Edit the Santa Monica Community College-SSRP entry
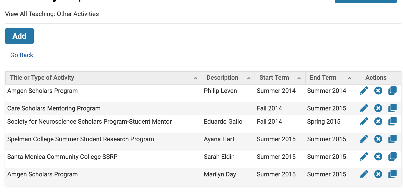Viewport: 403px width, 194px height. coord(364,156)
